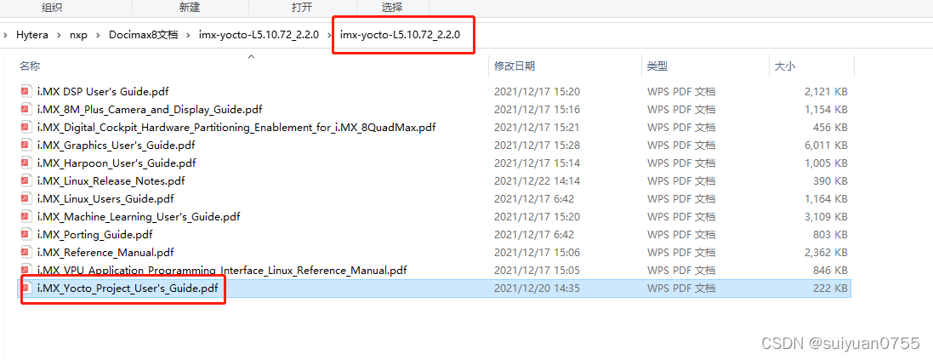
Task: Select PDF icon of i.MX_Yocto_Project_User's_Guide
Action: click(26, 289)
